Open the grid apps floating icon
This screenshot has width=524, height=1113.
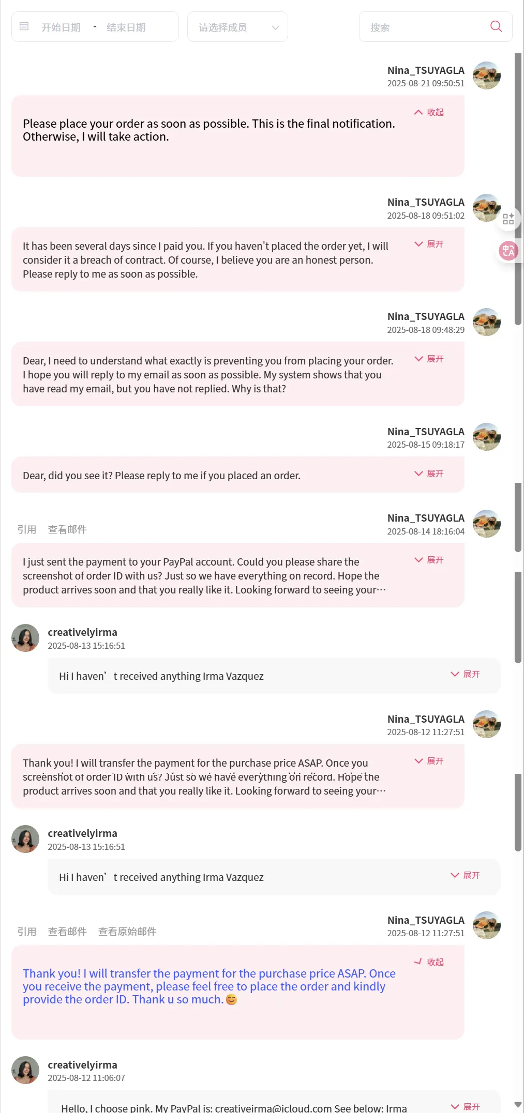[508, 219]
